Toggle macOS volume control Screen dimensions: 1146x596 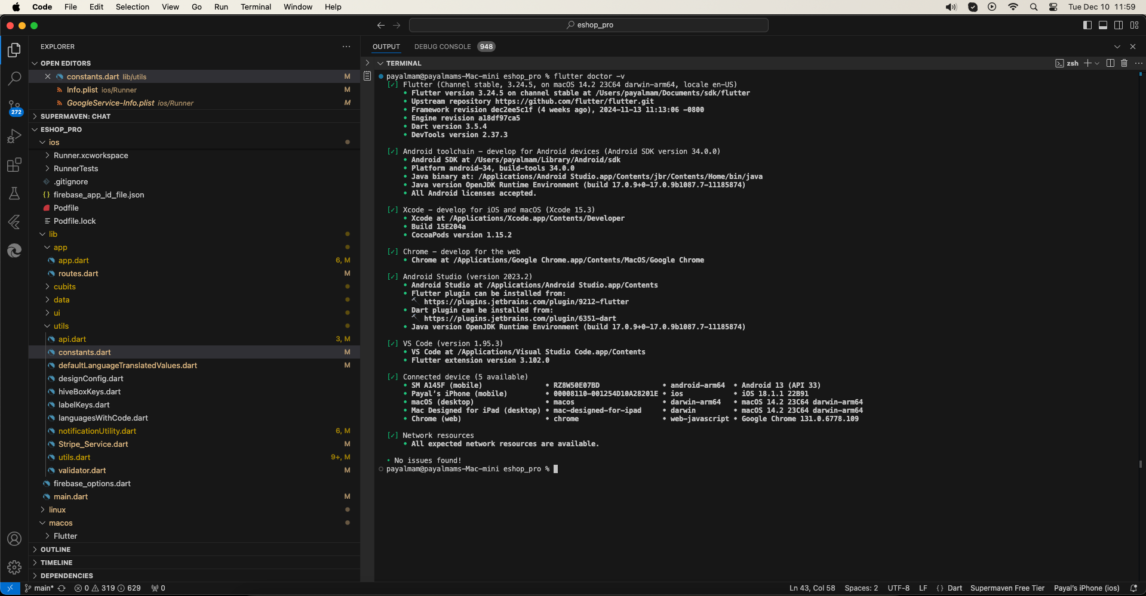[x=951, y=7]
